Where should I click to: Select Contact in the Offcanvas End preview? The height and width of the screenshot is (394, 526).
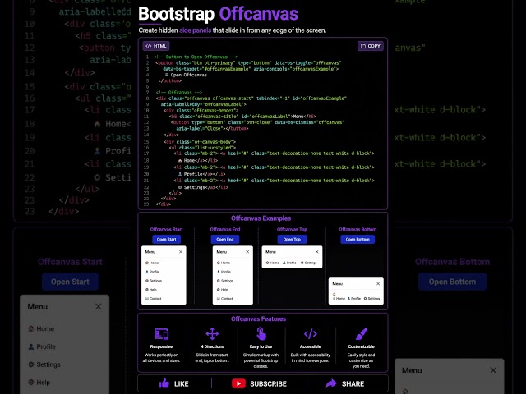click(224, 298)
